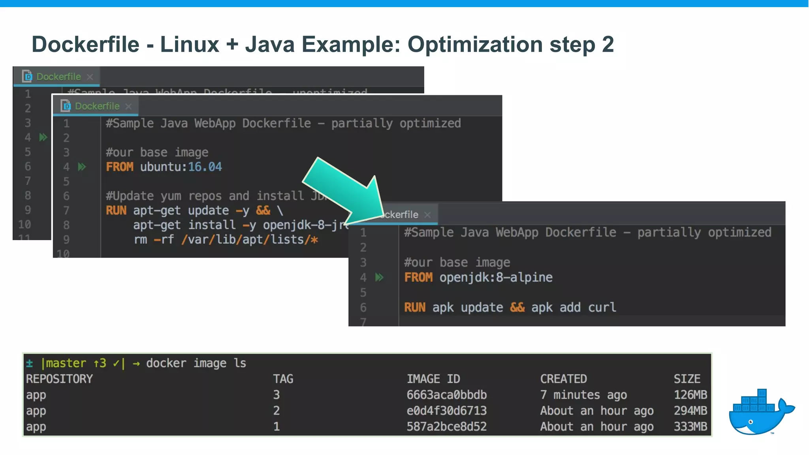Screen dimensions: 809x455
Task: Click size value 126MB
Action: (690, 395)
